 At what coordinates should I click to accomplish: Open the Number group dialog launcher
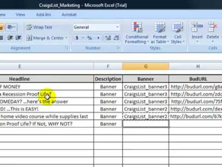coord(118,48)
